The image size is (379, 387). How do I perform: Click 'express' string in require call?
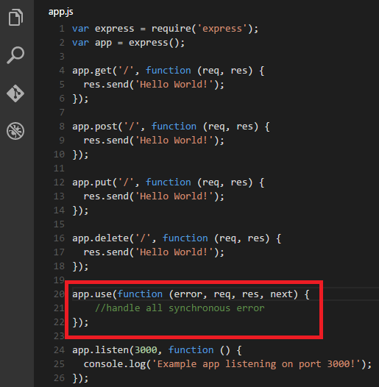point(222,29)
